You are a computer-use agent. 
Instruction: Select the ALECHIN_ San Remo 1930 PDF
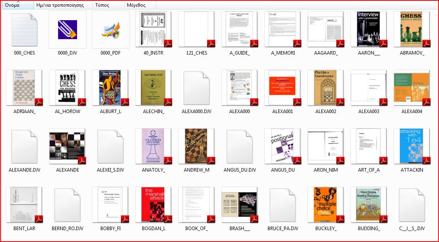(x=154, y=88)
